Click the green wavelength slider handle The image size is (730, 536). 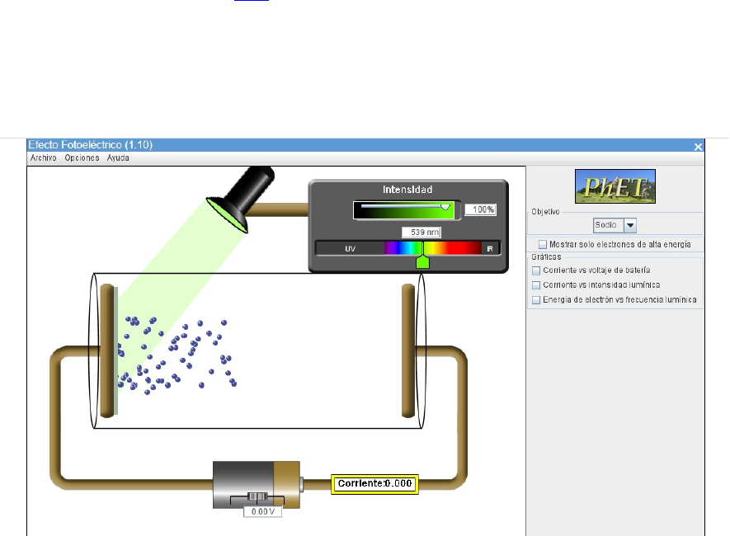423,261
